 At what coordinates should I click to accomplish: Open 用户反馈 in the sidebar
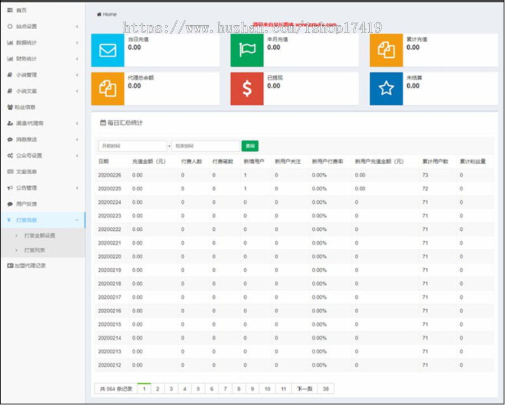click(26, 204)
